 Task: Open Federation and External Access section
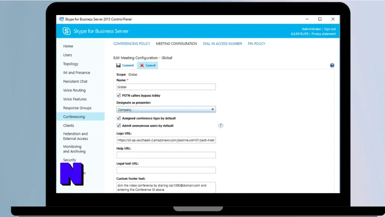pyautogui.click(x=75, y=136)
